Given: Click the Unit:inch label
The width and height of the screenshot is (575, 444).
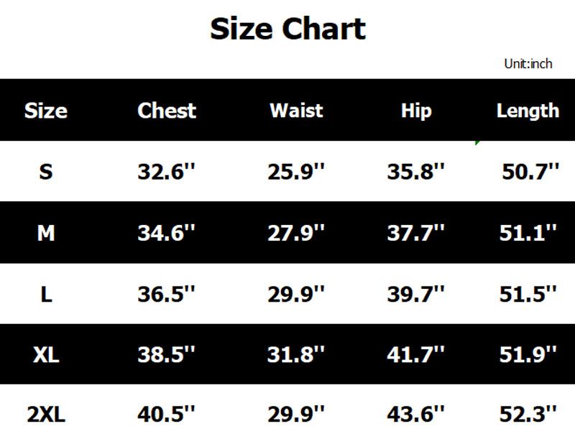Looking at the screenshot, I should [x=528, y=64].
